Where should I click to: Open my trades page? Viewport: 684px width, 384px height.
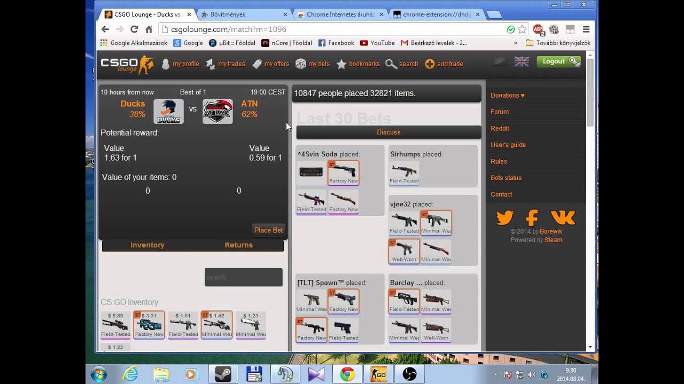[225, 64]
